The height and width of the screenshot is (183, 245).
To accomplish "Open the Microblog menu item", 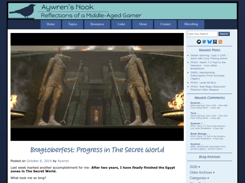I will (191, 24).
